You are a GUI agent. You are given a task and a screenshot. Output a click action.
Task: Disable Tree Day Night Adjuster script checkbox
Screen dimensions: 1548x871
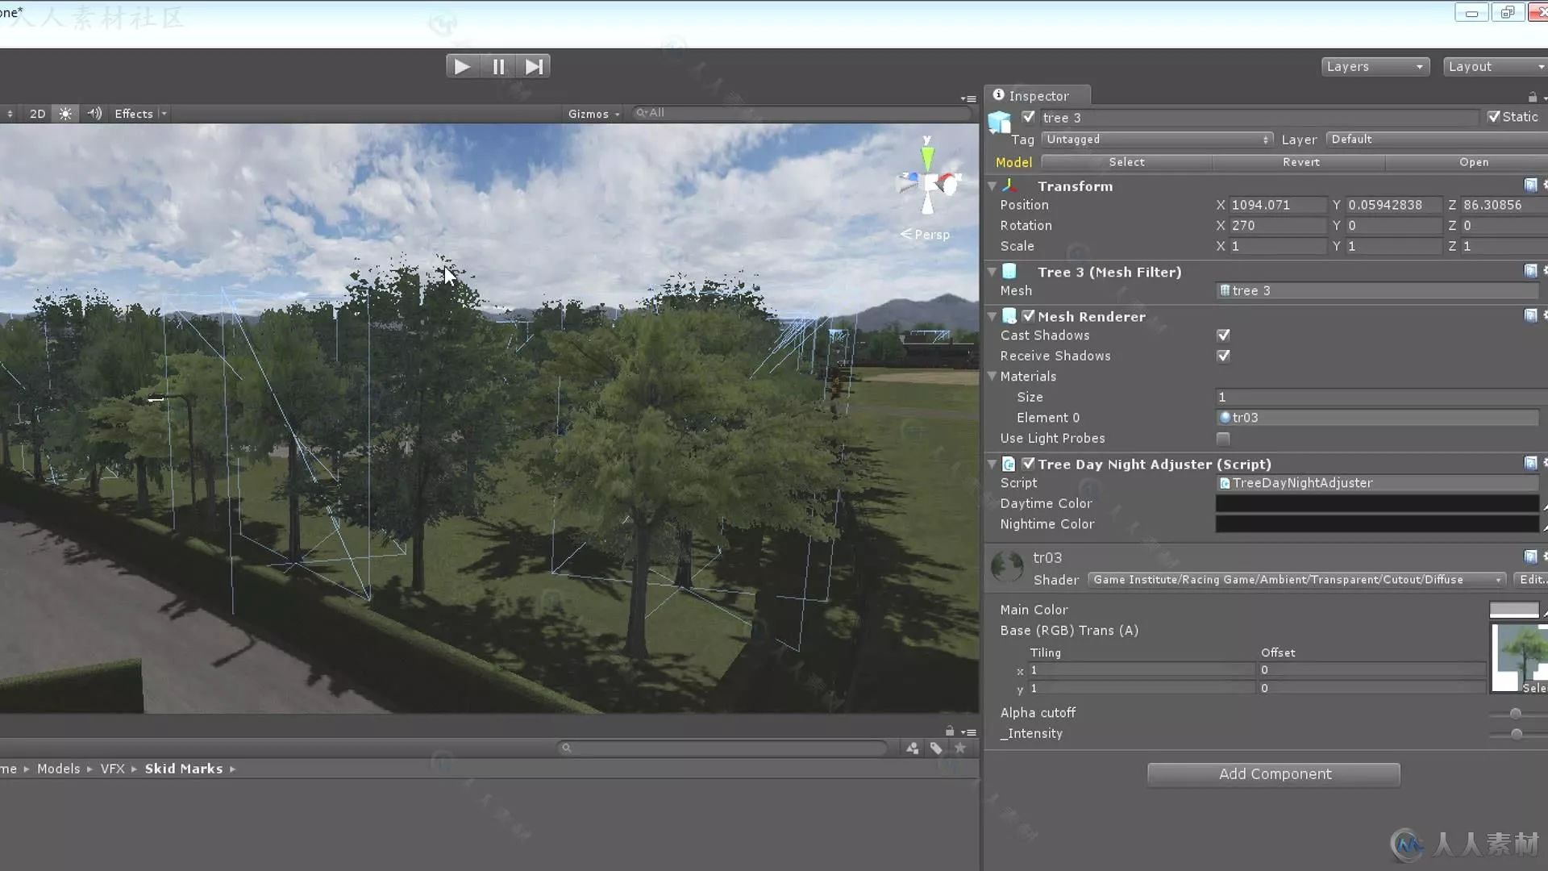tap(1028, 464)
